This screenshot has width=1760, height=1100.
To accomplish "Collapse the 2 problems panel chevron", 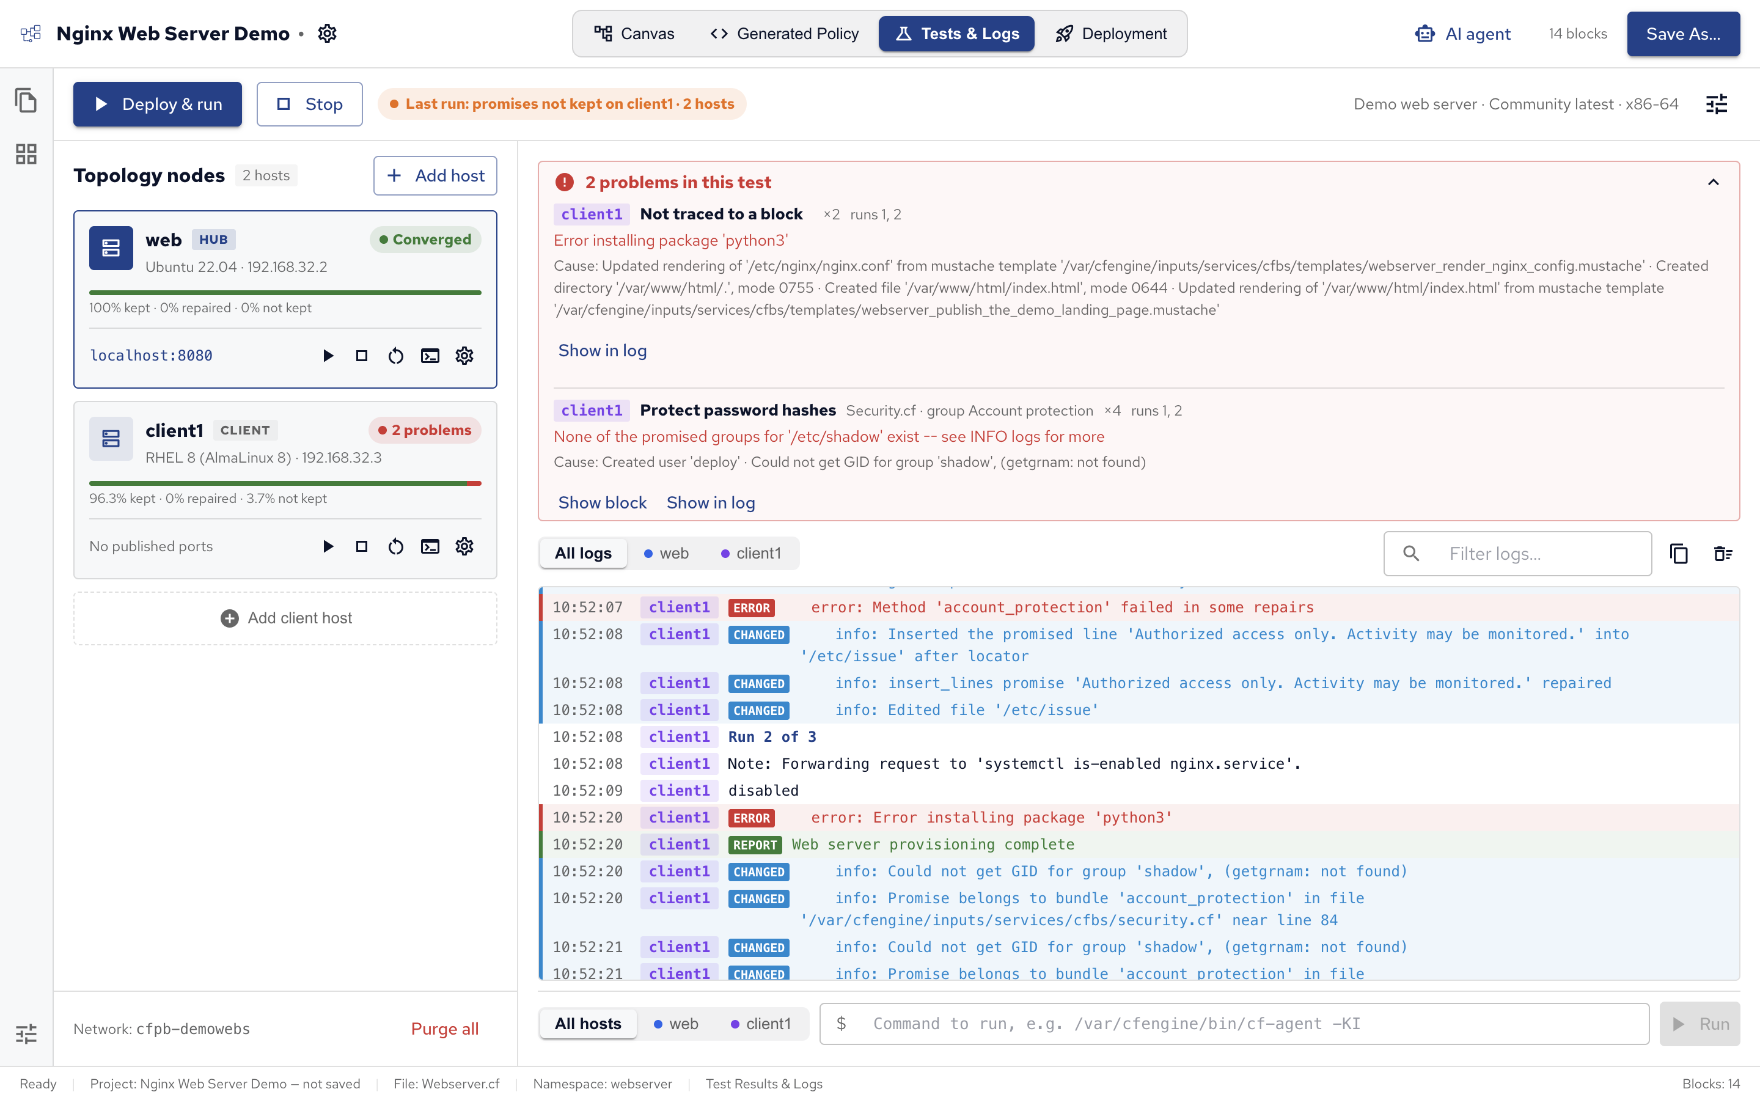I will [1713, 183].
